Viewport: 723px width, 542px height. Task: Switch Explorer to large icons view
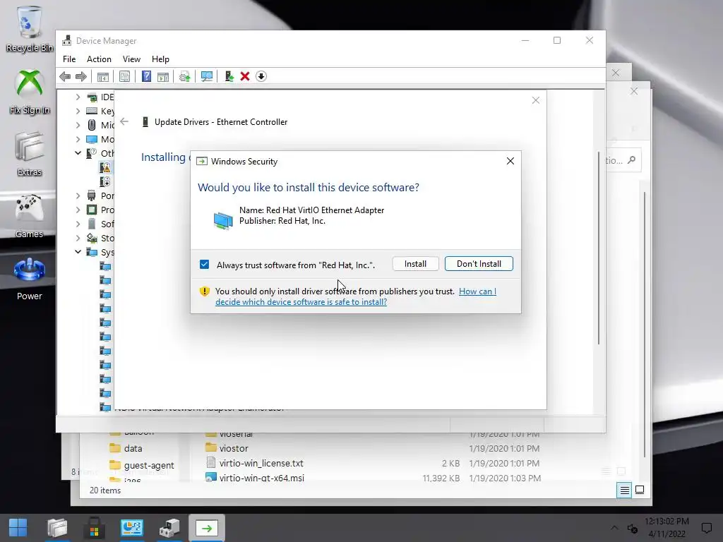[x=640, y=490]
